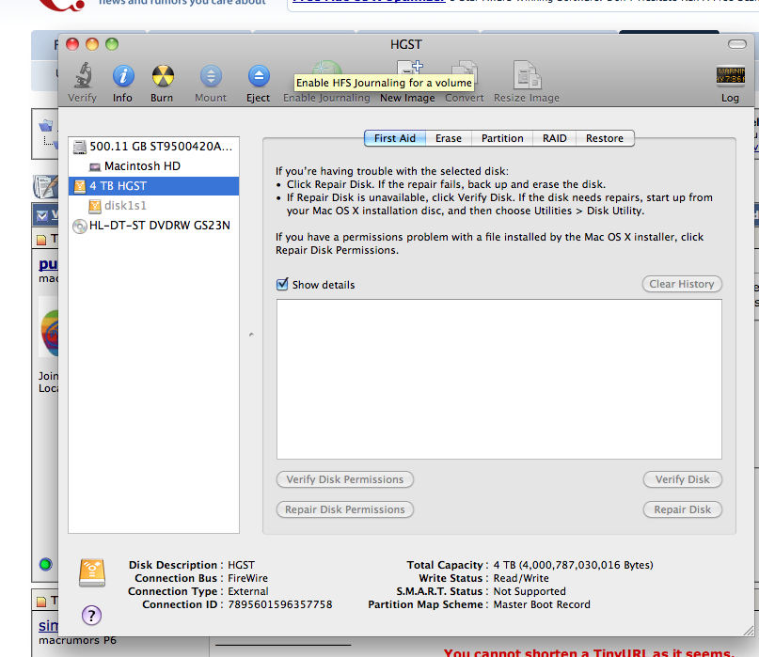Open the Info toolbar icon
This screenshot has height=657, width=759.
pyautogui.click(x=123, y=76)
